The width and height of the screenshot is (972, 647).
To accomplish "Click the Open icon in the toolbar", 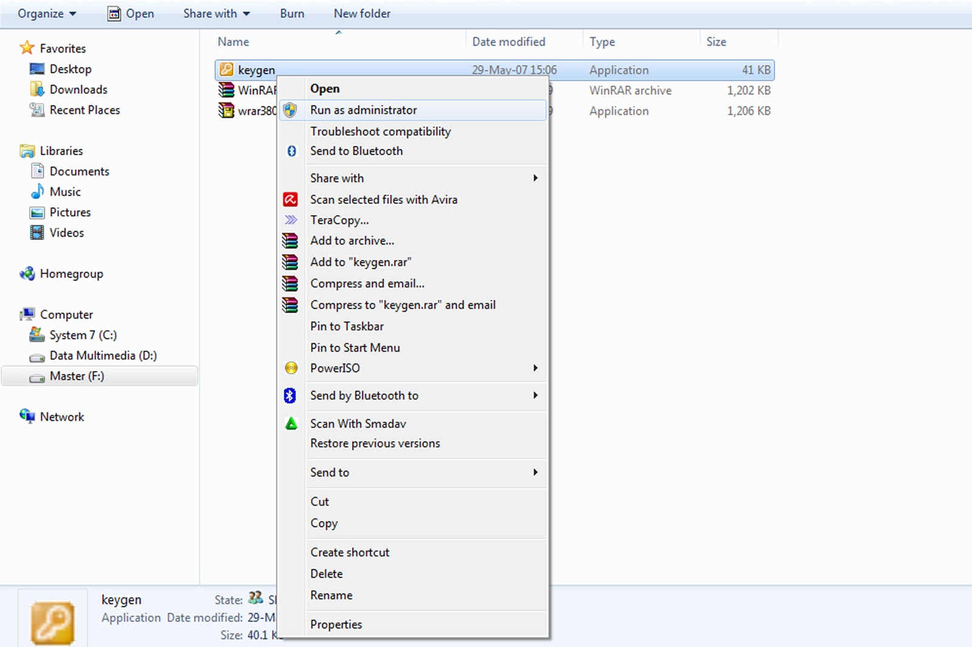I will click(114, 13).
